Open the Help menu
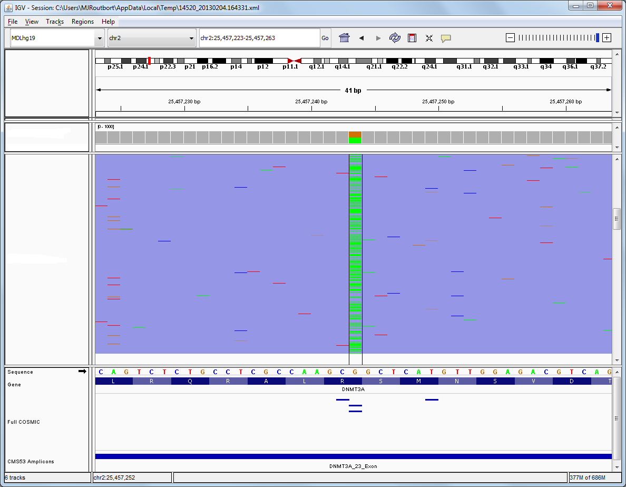 tap(108, 22)
